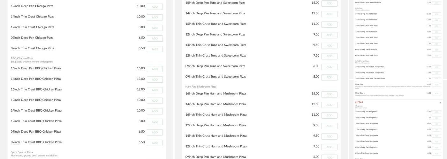Add 09inch Thin Crust Hawaiian Pizza
The image size is (447, 159).
coord(436,3)
